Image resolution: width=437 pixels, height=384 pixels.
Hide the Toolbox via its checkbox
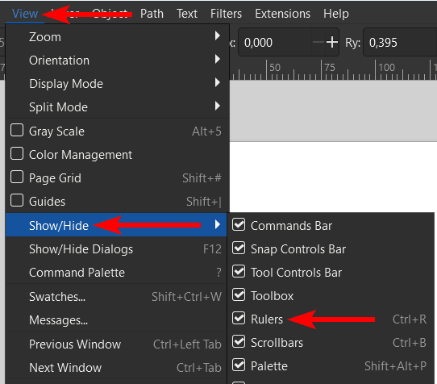(239, 295)
